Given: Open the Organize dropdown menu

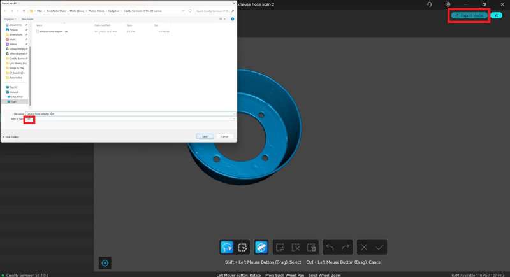Looking at the screenshot, I should click(x=10, y=19).
